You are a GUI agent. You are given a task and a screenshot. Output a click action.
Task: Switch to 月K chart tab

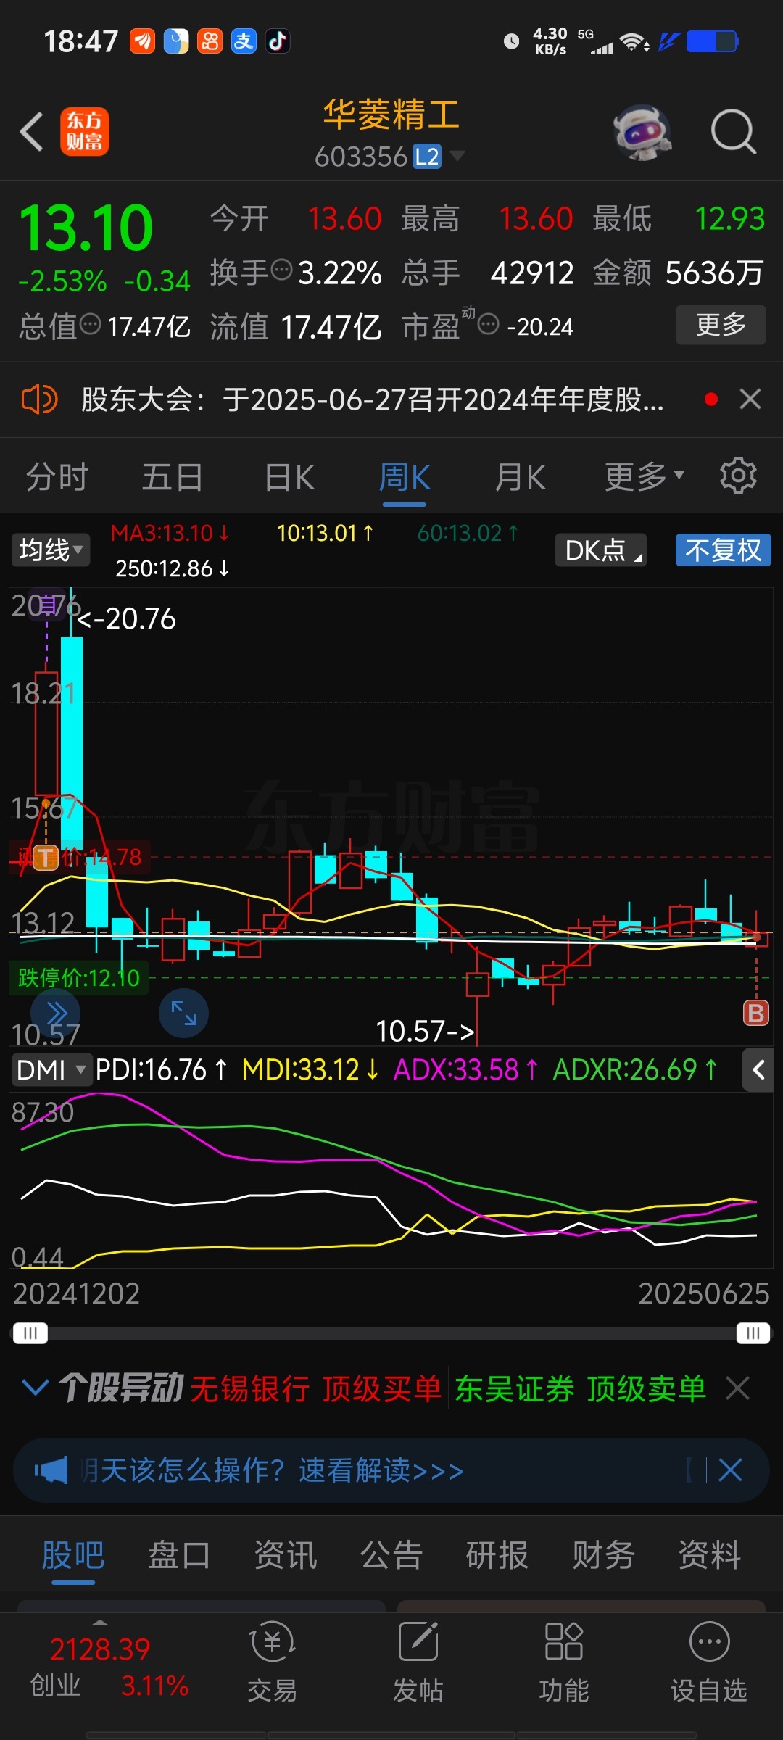coord(521,477)
